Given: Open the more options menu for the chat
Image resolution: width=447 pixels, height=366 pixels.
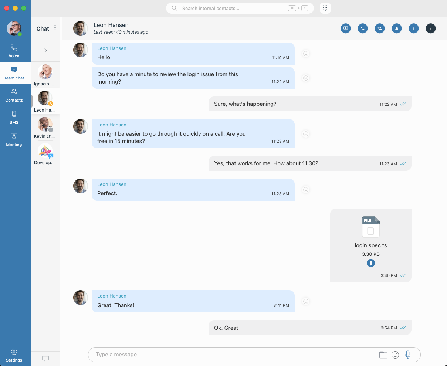Looking at the screenshot, I should pyautogui.click(x=430, y=28).
